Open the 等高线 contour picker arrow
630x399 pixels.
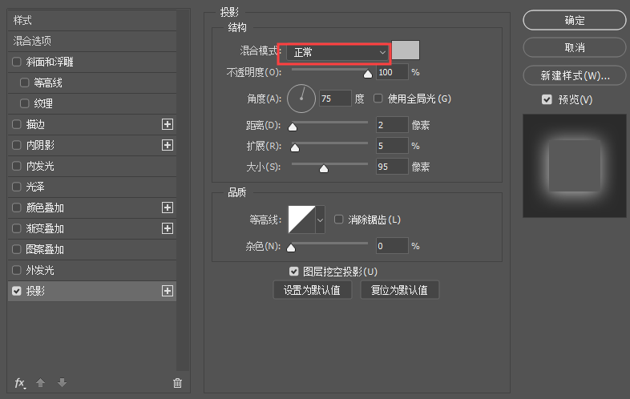tap(321, 220)
